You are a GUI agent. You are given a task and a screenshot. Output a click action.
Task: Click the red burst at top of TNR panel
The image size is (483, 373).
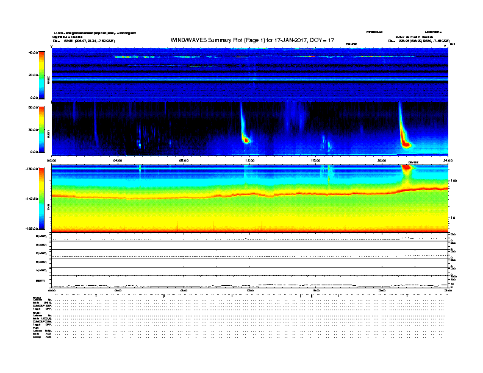406,168
